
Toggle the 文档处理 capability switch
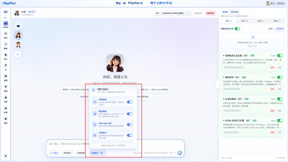click(129, 102)
